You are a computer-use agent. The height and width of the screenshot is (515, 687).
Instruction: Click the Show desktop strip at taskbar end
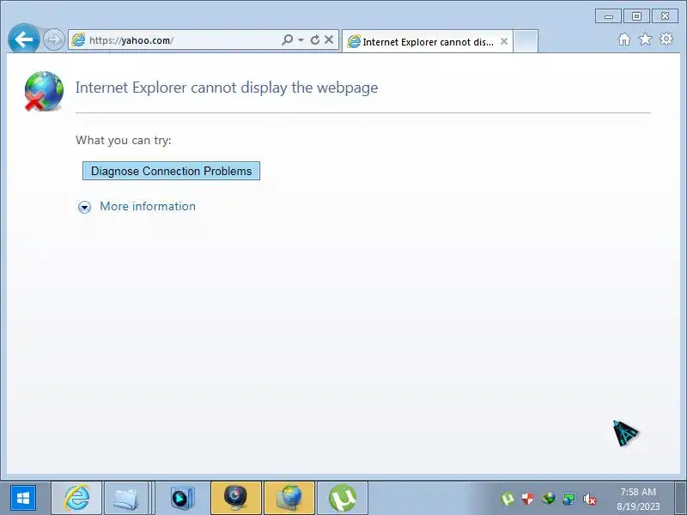tap(680, 498)
